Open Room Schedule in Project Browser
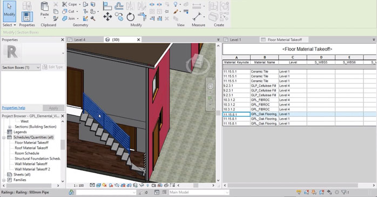Image resolution: width=377 pixels, height=197 pixels. click(x=26, y=153)
